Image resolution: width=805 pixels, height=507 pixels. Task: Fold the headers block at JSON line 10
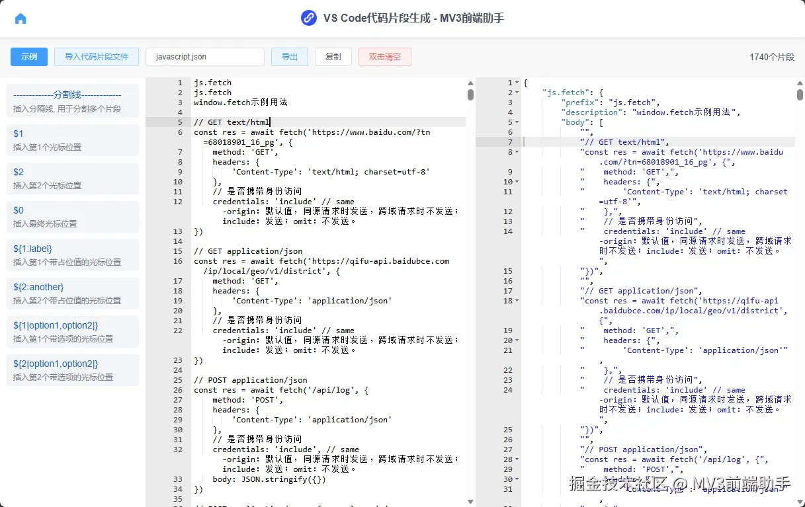517,182
